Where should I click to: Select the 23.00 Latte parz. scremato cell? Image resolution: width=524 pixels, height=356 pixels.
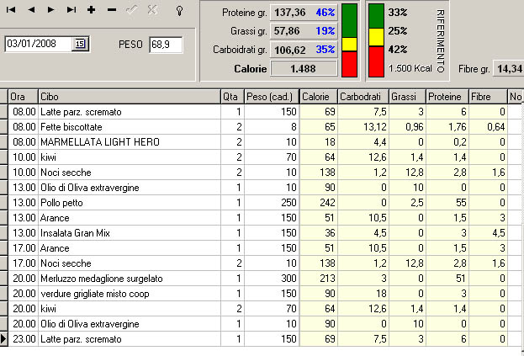tap(130, 339)
